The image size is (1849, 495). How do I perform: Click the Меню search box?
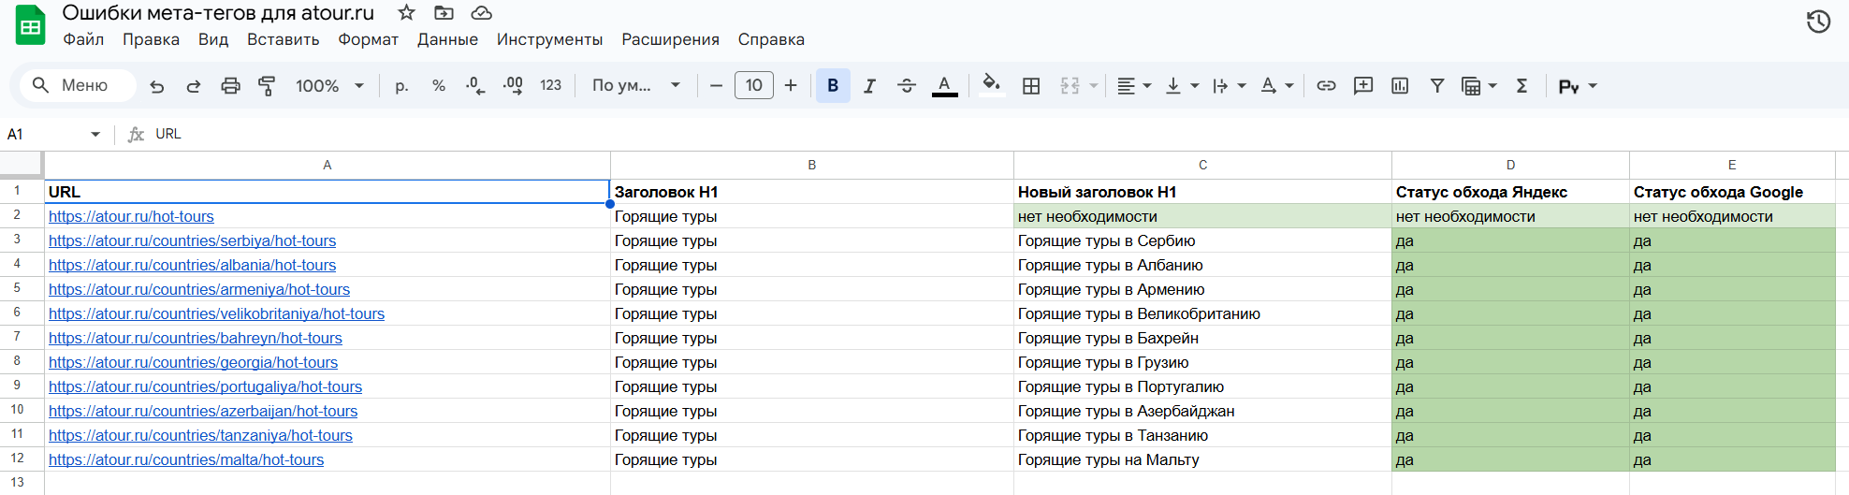(79, 86)
